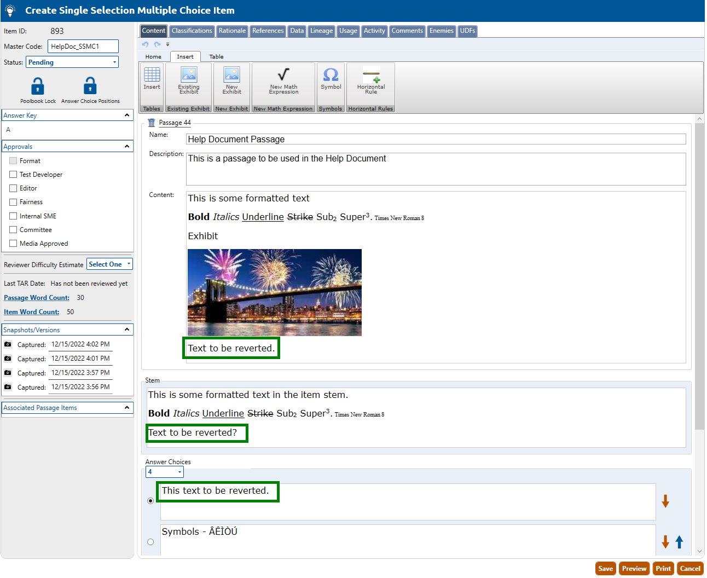707x578 pixels.
Task: Collapse the Snapshots/Versions section
Action: coord(127,330)
